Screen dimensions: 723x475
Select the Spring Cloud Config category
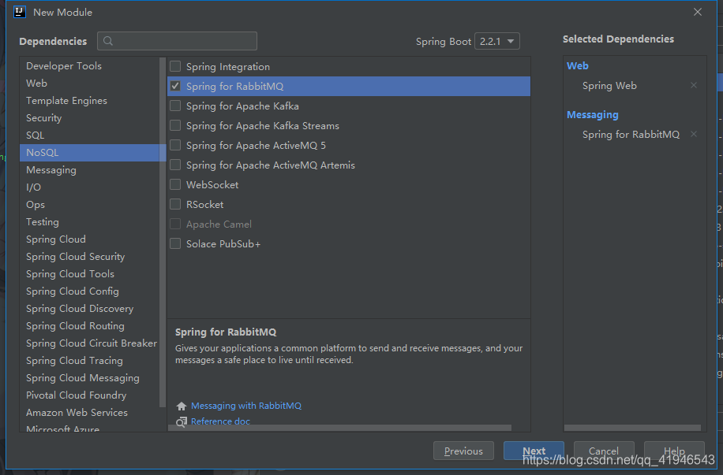89,291
